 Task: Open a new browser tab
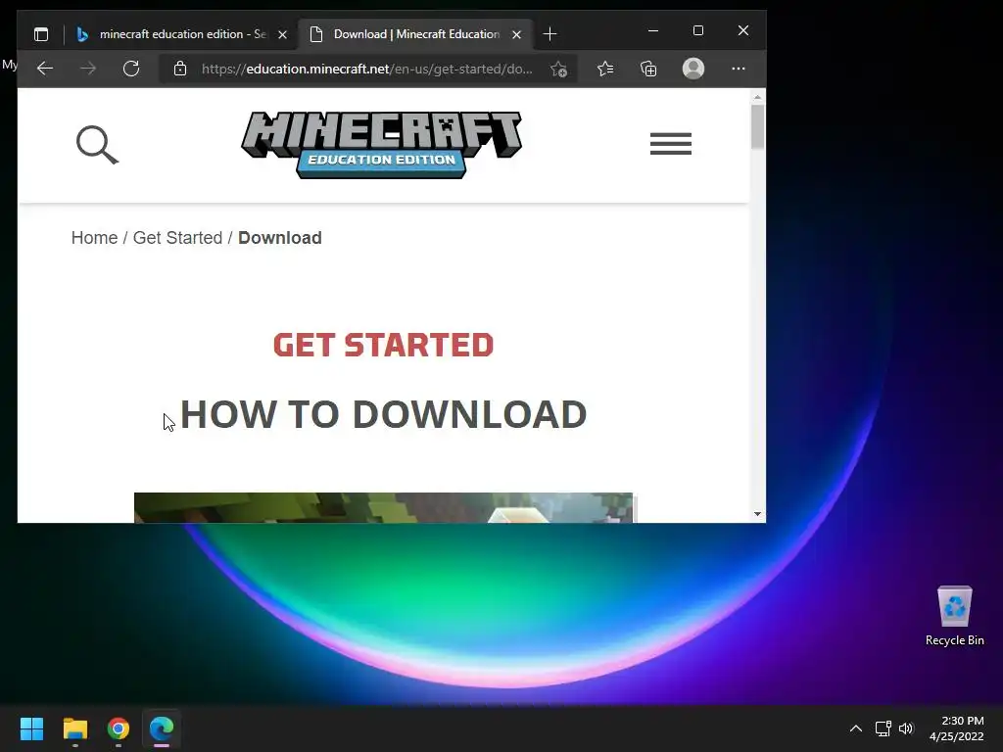coord(549,34)
